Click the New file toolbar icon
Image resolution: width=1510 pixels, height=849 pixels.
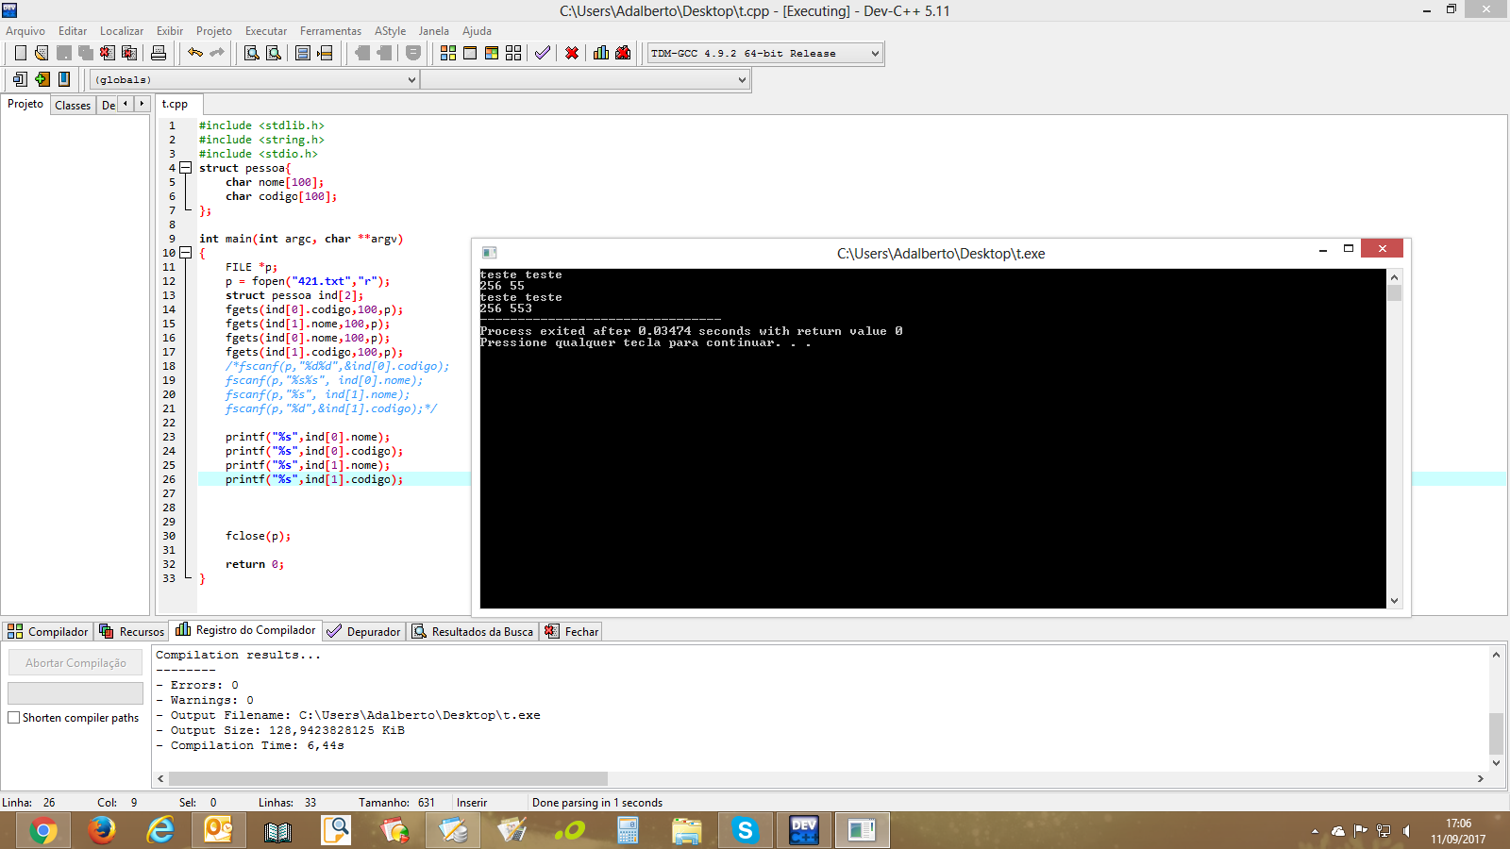pyautogui.click(x=20, y=53)
